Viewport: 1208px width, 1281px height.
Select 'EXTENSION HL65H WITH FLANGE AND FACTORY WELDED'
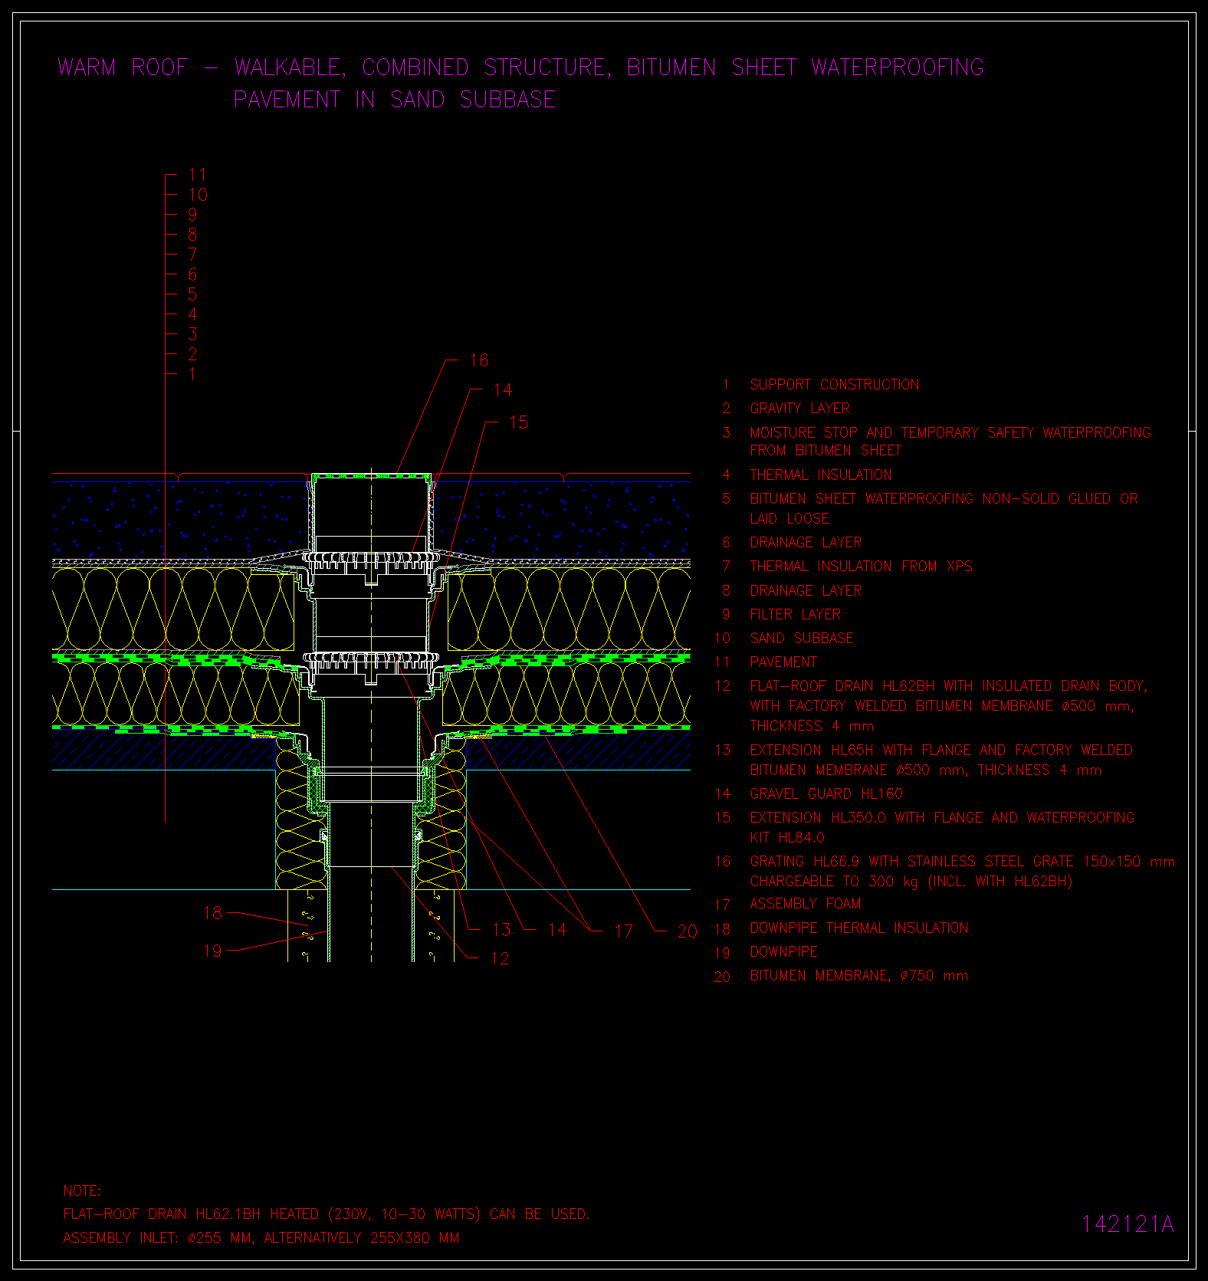[941, 751]
